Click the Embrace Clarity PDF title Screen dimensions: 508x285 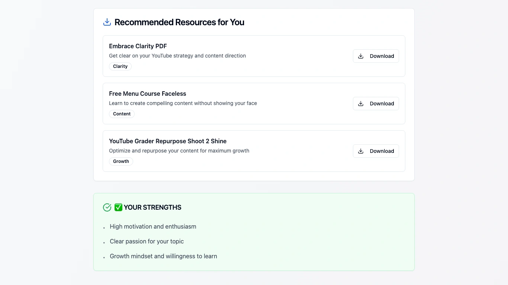138,46
